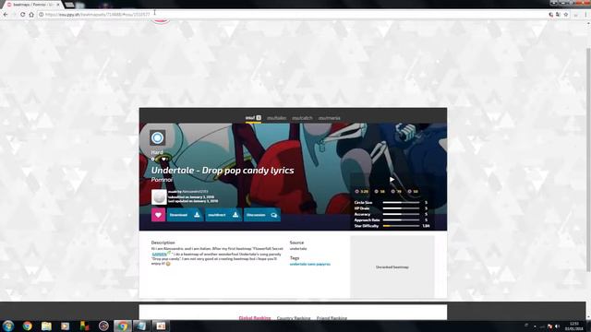
Task: Reload the page with the refresh icon
Action: [22, 15]
